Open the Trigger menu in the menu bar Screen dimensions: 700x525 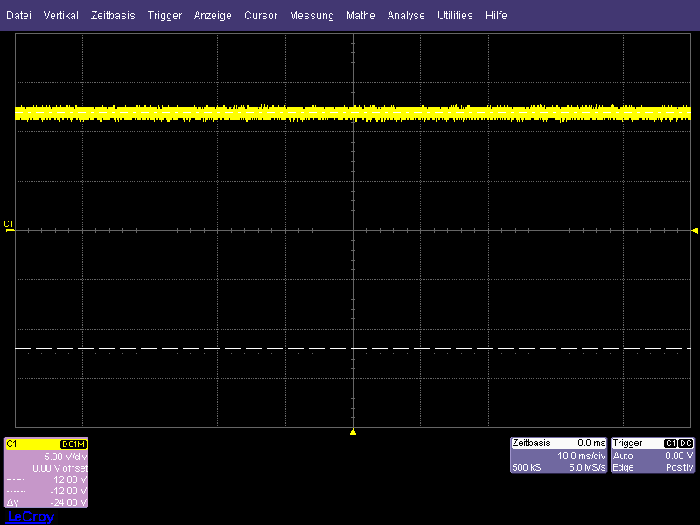(164, 16)
